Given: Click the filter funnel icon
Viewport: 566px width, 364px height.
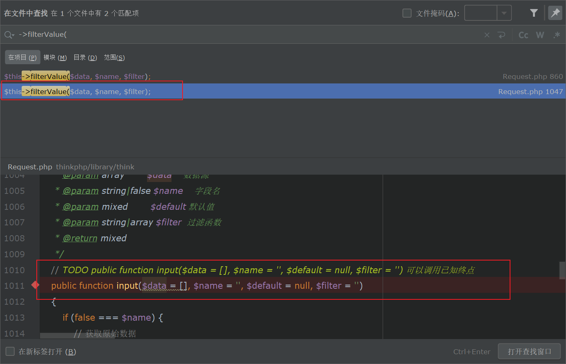Looking at the screenshot, I should [534, 13].
